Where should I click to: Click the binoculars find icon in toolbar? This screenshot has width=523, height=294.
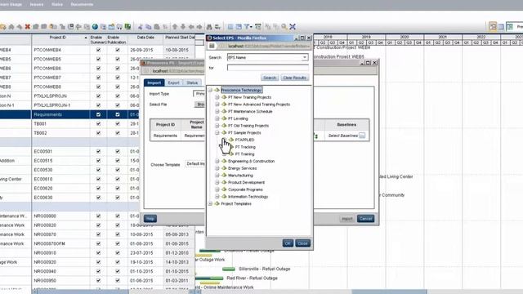pos(209,27)
